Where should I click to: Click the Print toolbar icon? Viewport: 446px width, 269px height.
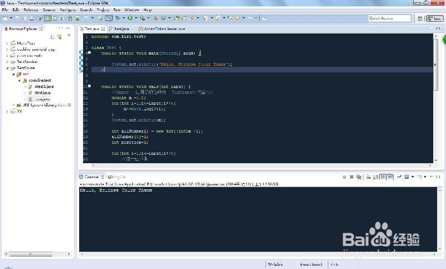tap(32, 18)
